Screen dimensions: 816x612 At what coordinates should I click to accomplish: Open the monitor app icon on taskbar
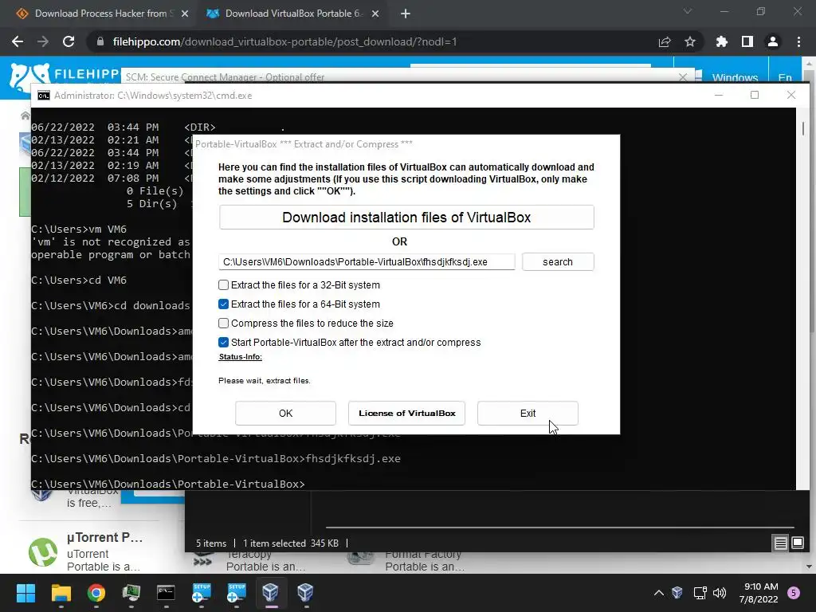point(131,593)
